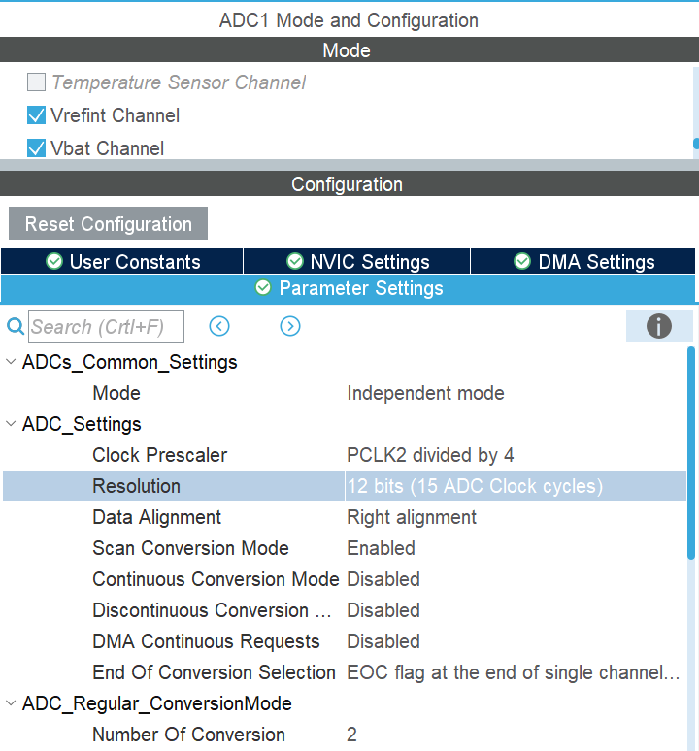
Task: Uncheck the Vrefint Channel checkbox
Action: [x=36, y=115]
